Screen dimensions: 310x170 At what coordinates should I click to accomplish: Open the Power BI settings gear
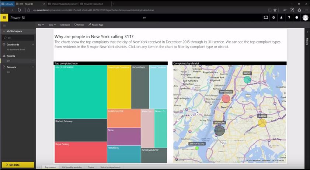point(274,18)
